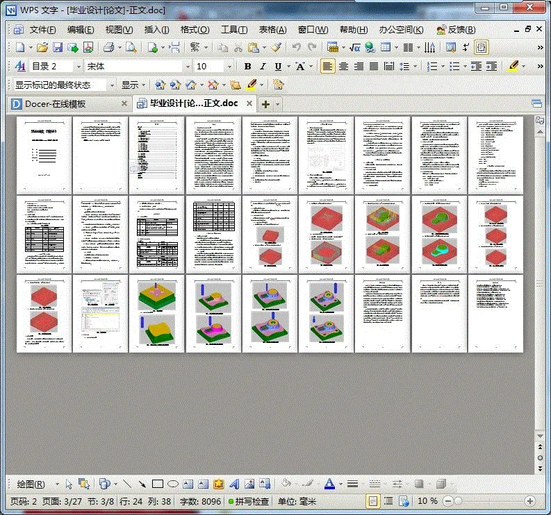The width and height of the screenshot is (551, 515).
Task: Apply the yellow highlight pen color
Action: pos(513,67)
